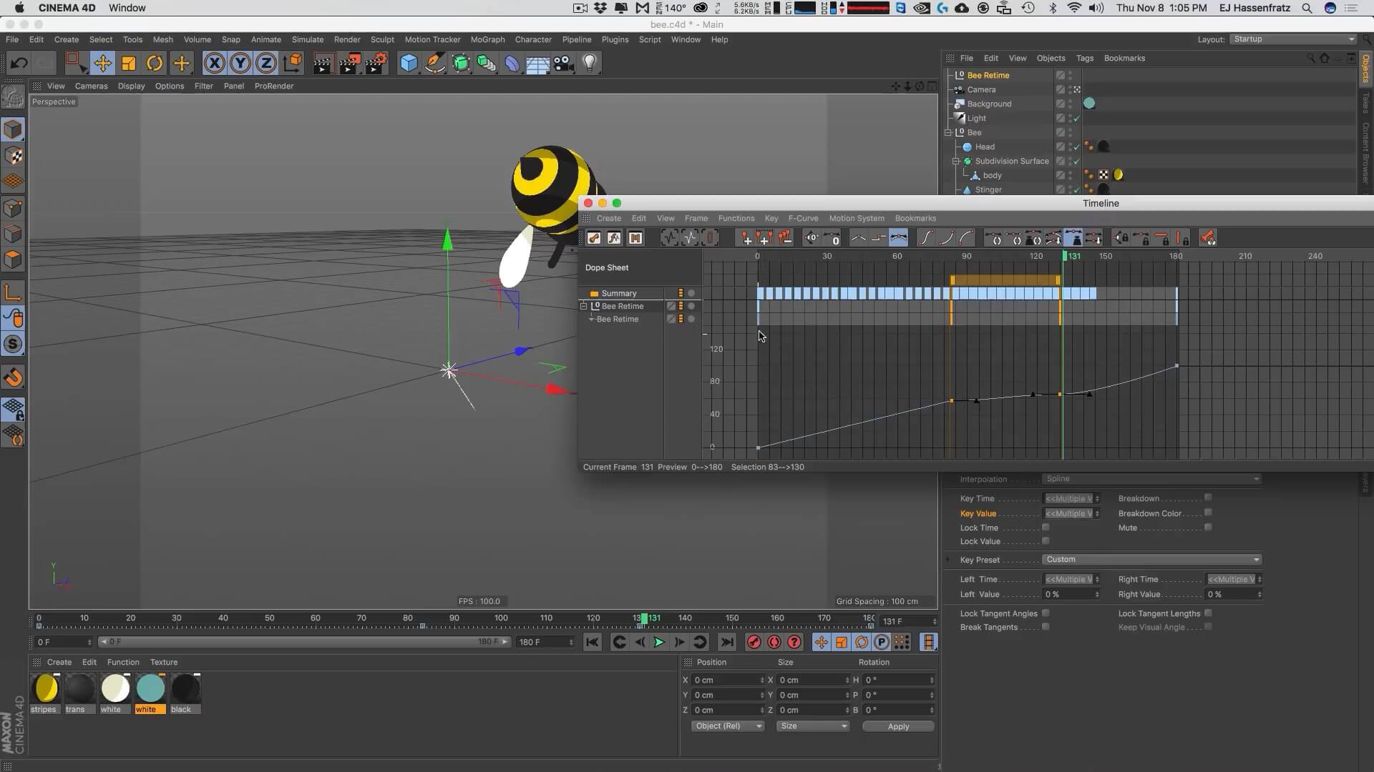Open the F-Curve menu in Timeline
Viewport: 1374px width, 772px height.
802,218
